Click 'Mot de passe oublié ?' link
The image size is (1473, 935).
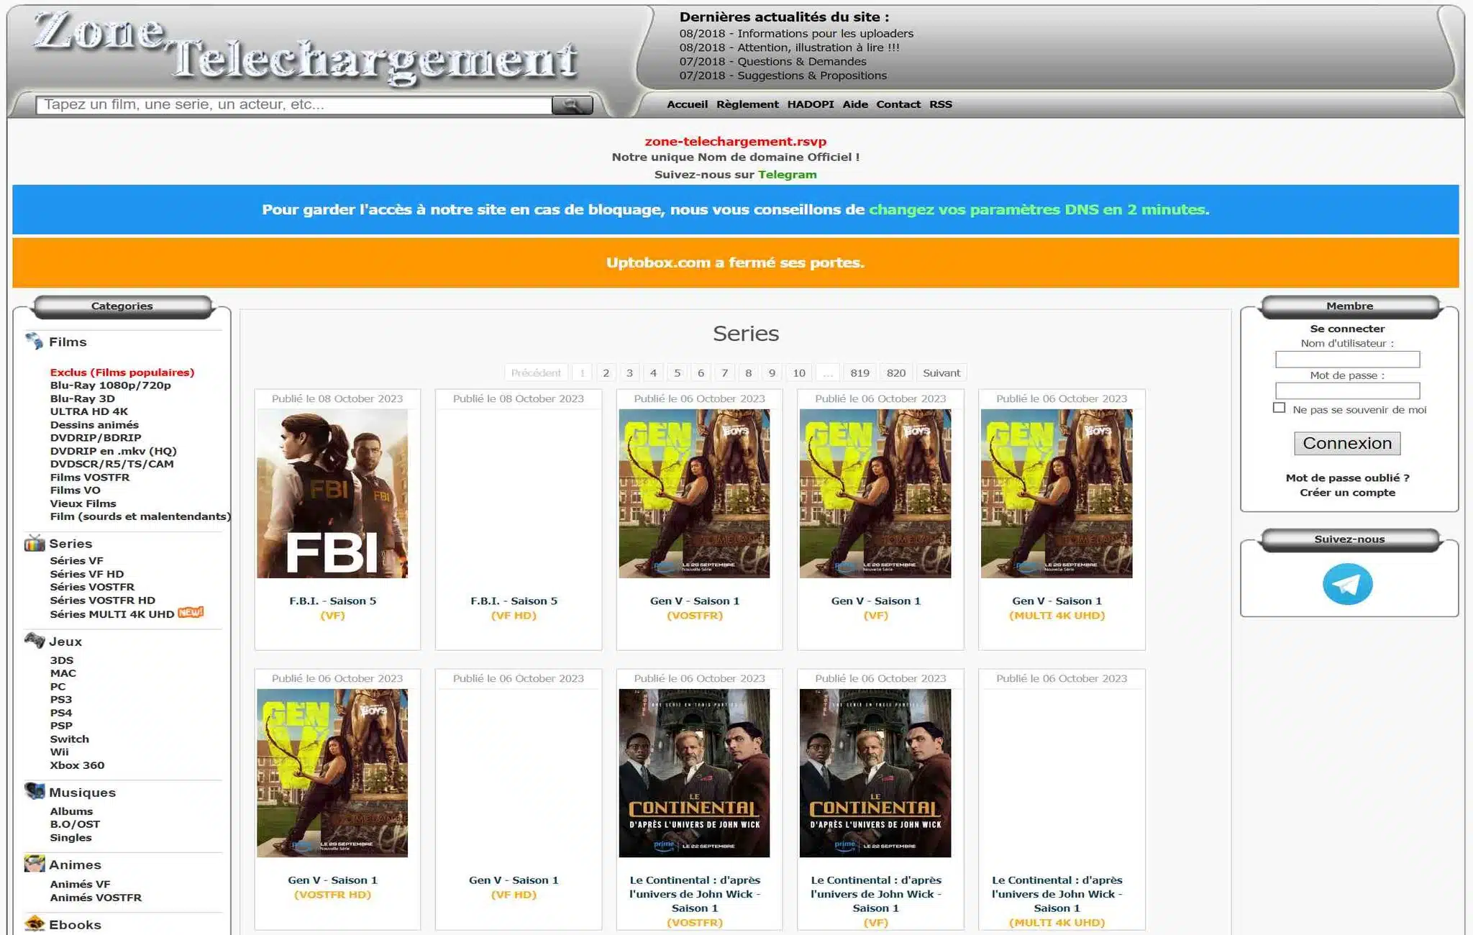click(x=1347, y=478)
